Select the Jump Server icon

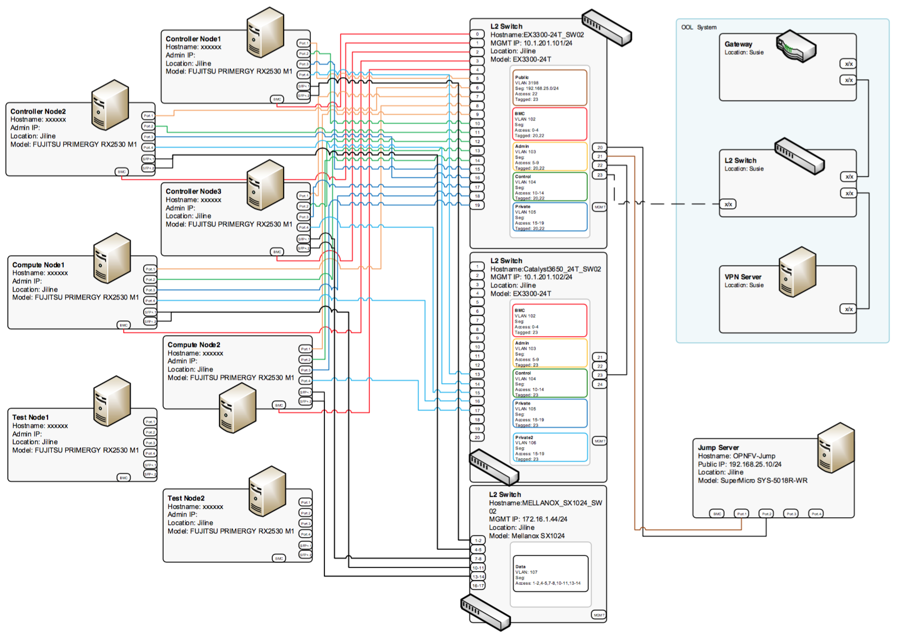point(836,448)
